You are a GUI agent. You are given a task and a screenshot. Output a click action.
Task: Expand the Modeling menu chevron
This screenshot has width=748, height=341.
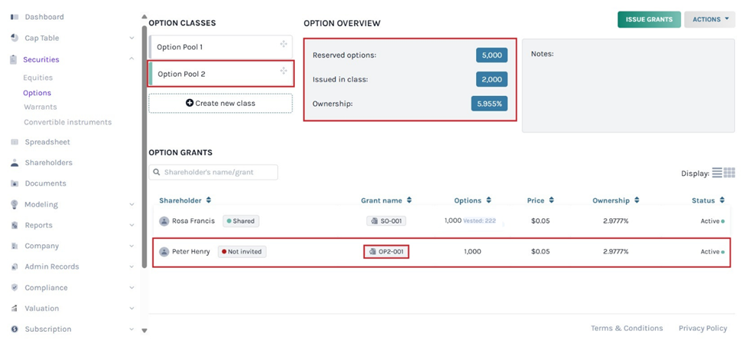tap(131, 204)
